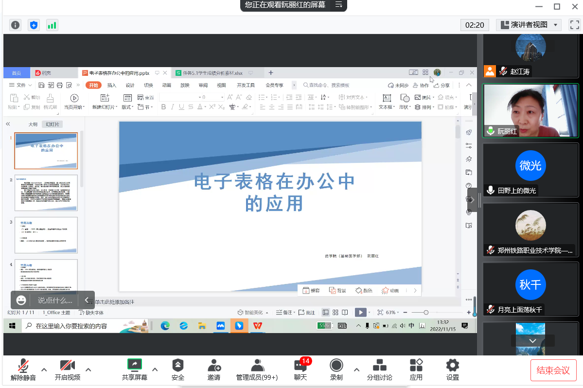This screenshot has width=583, height=388.
Task: Open meeting Settings (设置)
Action: pos(453,370)
